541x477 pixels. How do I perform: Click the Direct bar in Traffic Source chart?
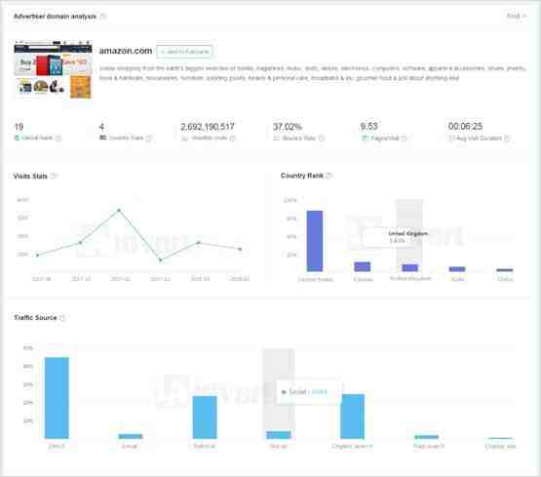point(57,398)
